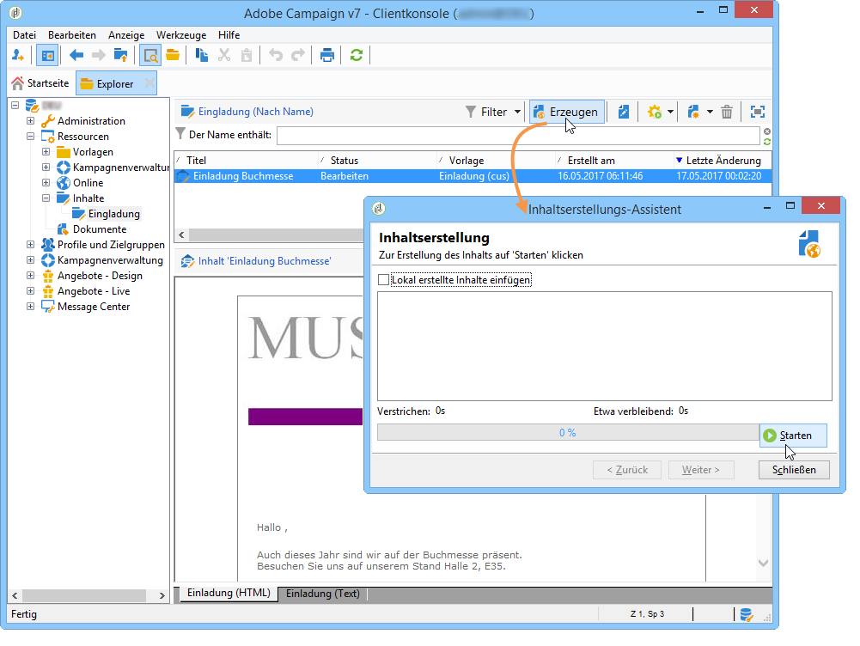Click the back navigation arrow icon
Image resolution: width=860 pixels, height=646 pixels.
click(76, 55)
